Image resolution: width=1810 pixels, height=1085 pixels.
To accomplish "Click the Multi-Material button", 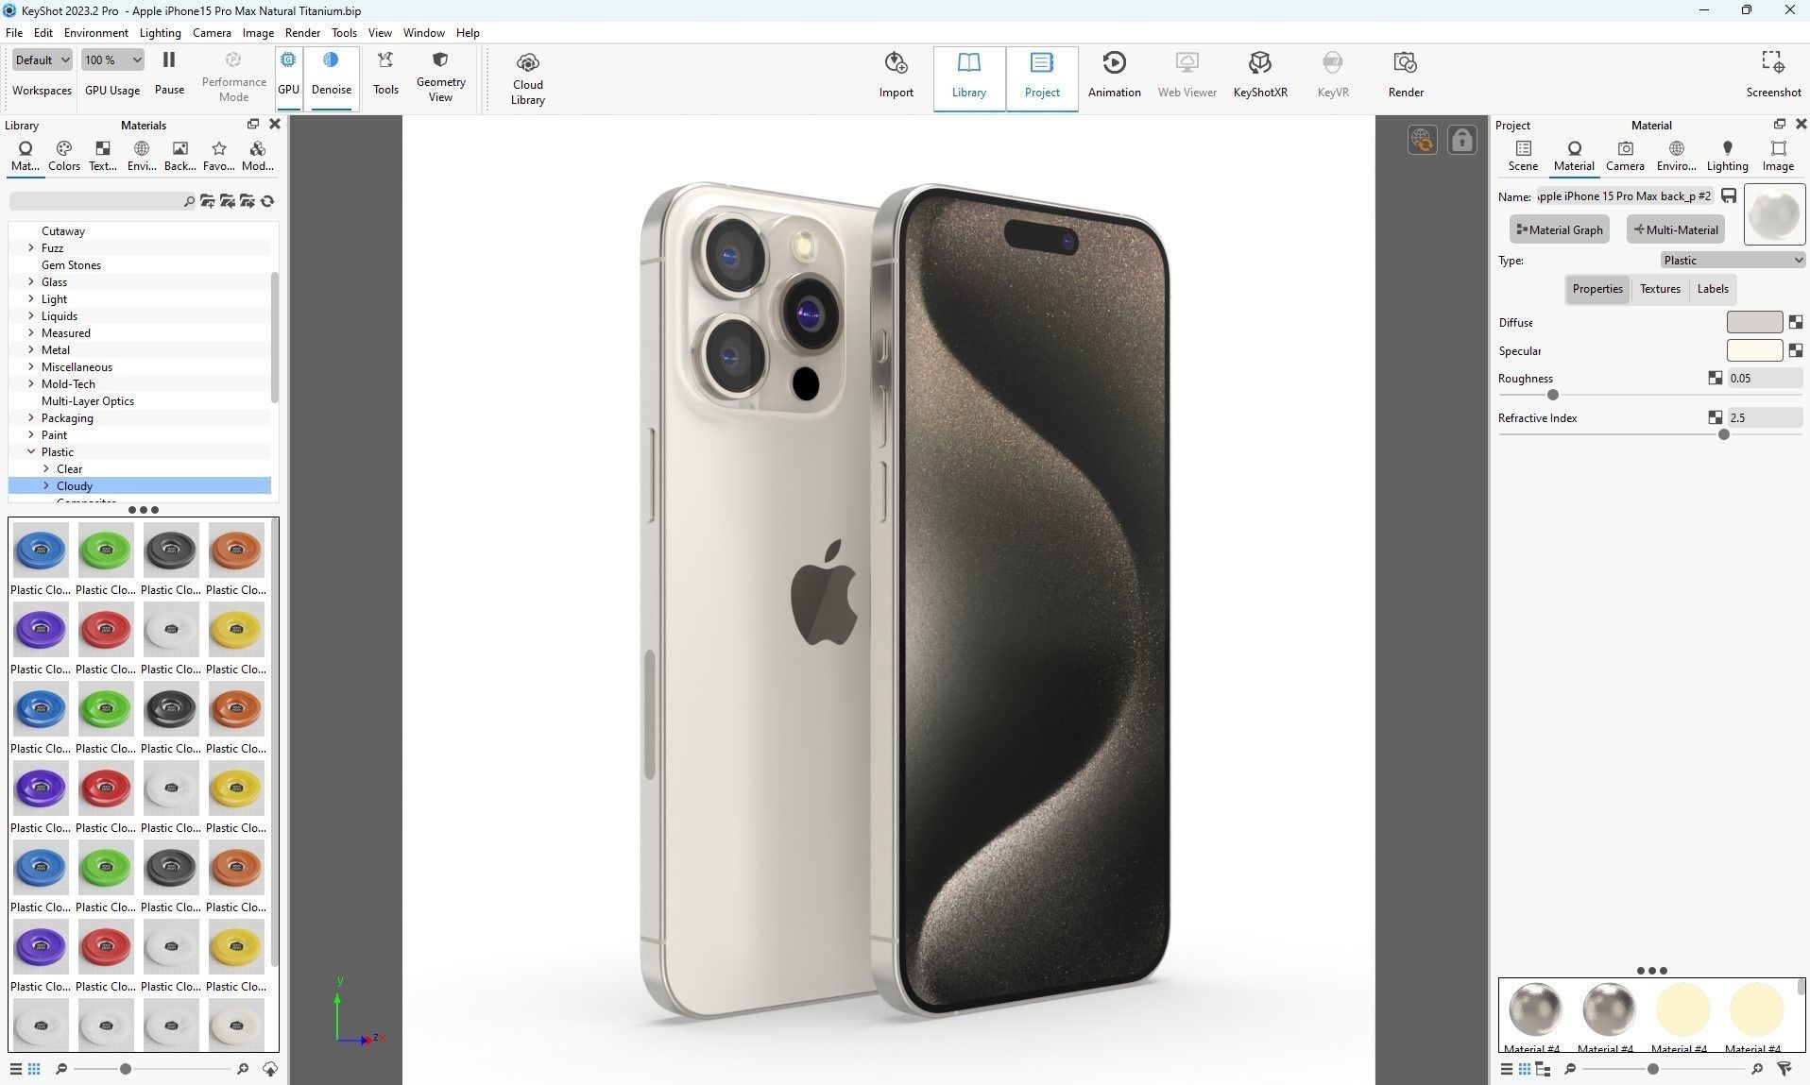I will 1676,229.
